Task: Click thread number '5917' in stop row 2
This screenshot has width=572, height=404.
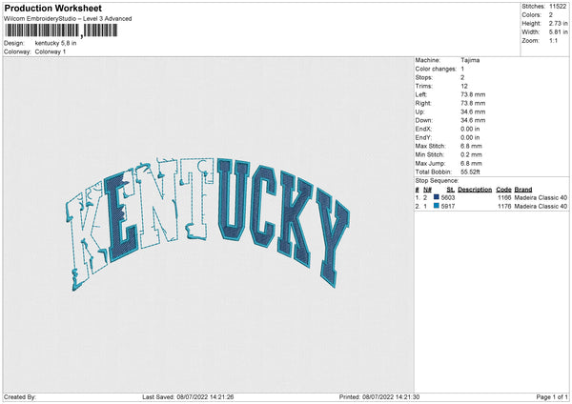Action: (x=448, y=207)
